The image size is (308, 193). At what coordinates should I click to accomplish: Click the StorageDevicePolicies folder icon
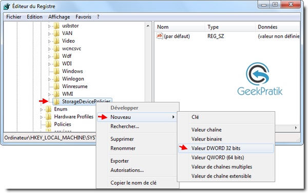56,101
